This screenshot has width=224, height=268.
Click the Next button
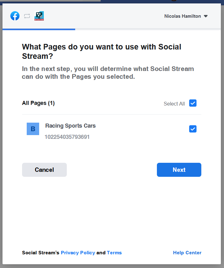tap(179, 170)
